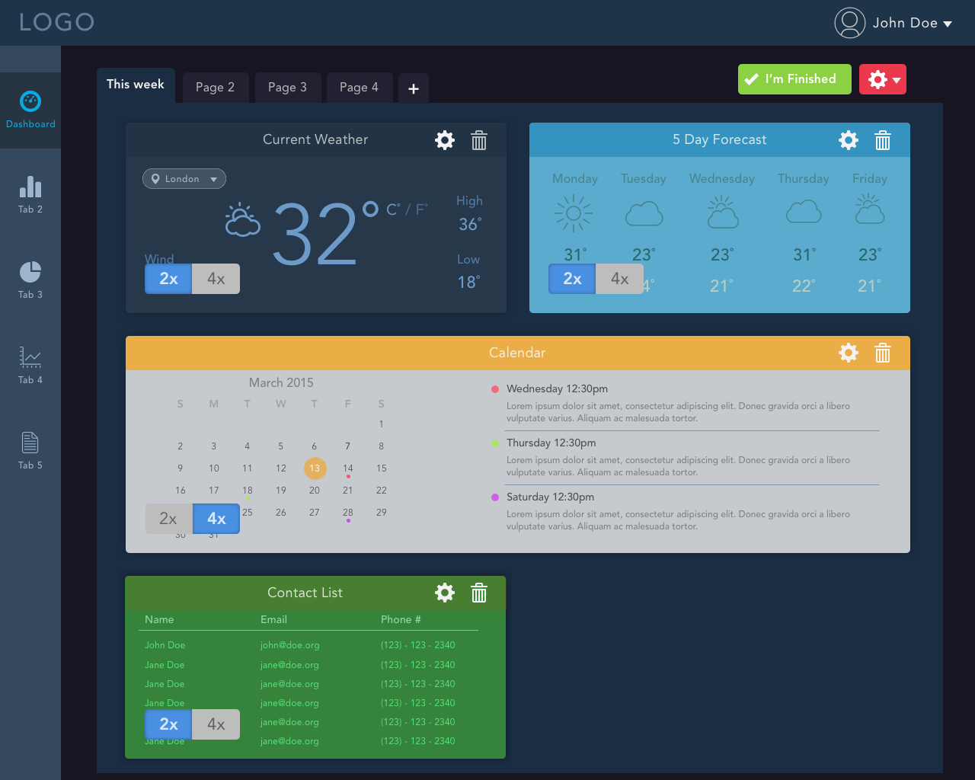The width and height of the screenshot is (975, 780).
Task: Delete the 5 Day Forecast widget
Action: pyautogui.click(x=883, y=140)
